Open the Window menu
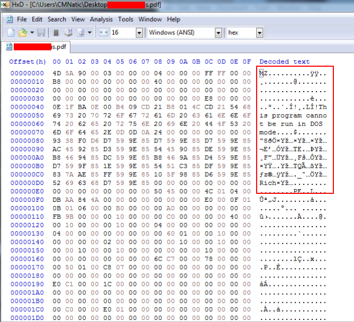 click(x=150, y=20)
